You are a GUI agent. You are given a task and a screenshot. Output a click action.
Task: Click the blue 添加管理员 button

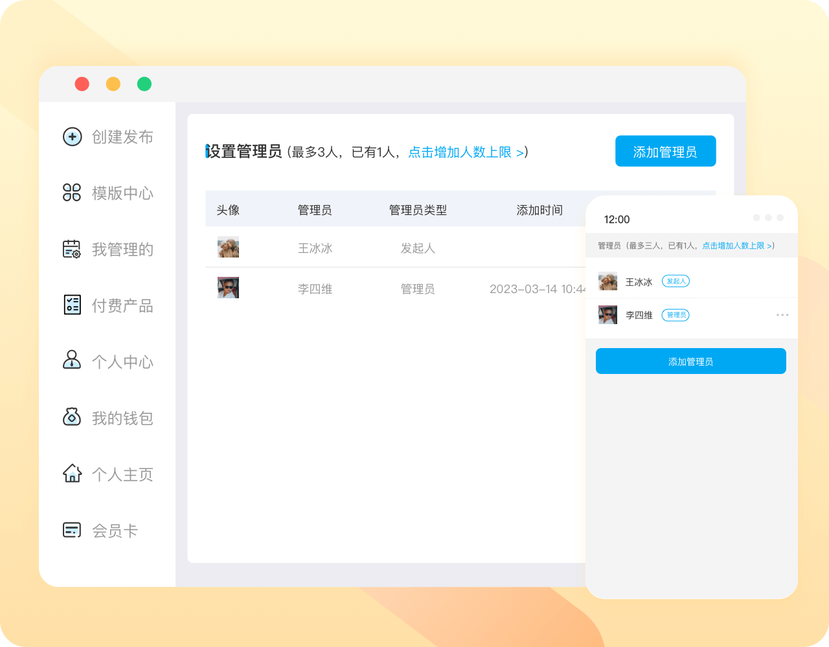[665, 151]
